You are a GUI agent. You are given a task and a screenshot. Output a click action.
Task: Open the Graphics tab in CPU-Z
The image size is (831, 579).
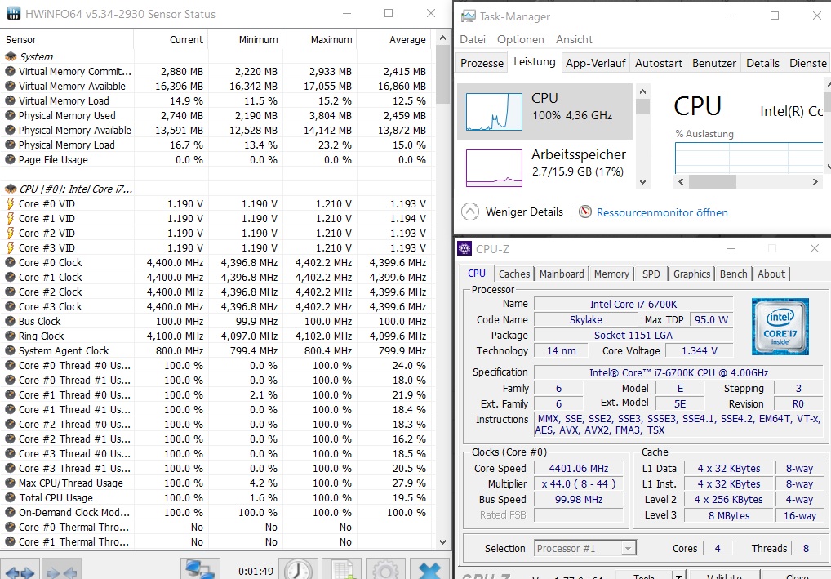(691, 274)
